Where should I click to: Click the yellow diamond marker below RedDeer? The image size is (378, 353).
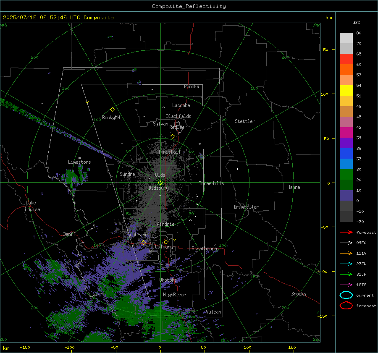point(173,136)
